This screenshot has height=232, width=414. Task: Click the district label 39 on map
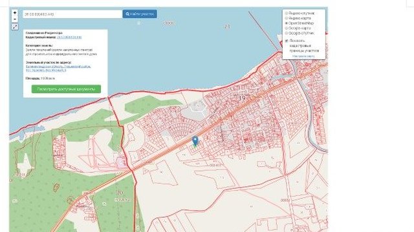241,98
